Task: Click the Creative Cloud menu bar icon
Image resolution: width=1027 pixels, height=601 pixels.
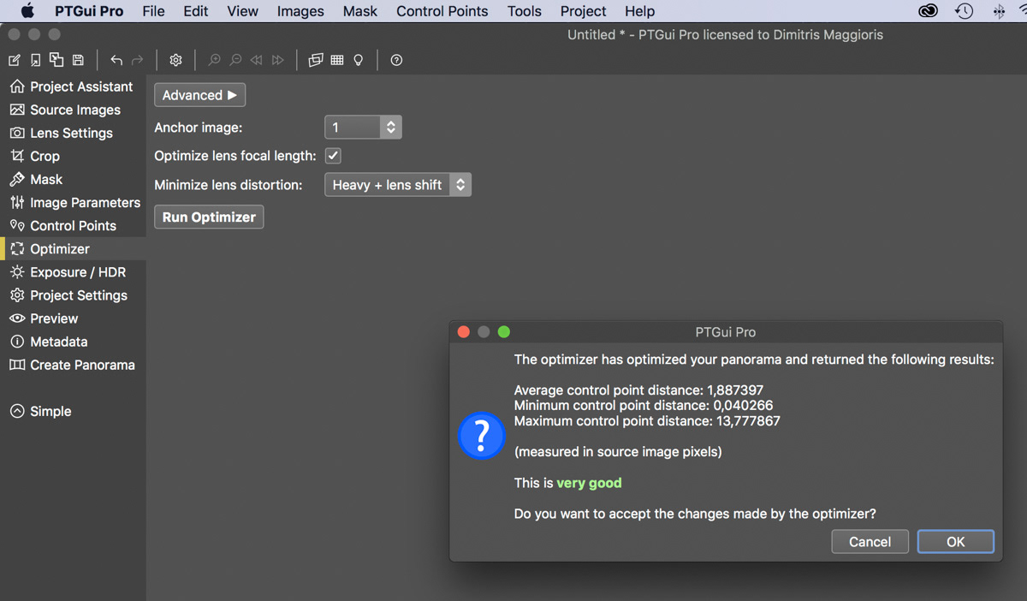Action: pos(929,11)
